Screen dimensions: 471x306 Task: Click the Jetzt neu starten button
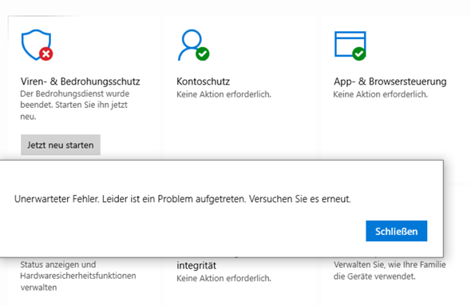61,145
